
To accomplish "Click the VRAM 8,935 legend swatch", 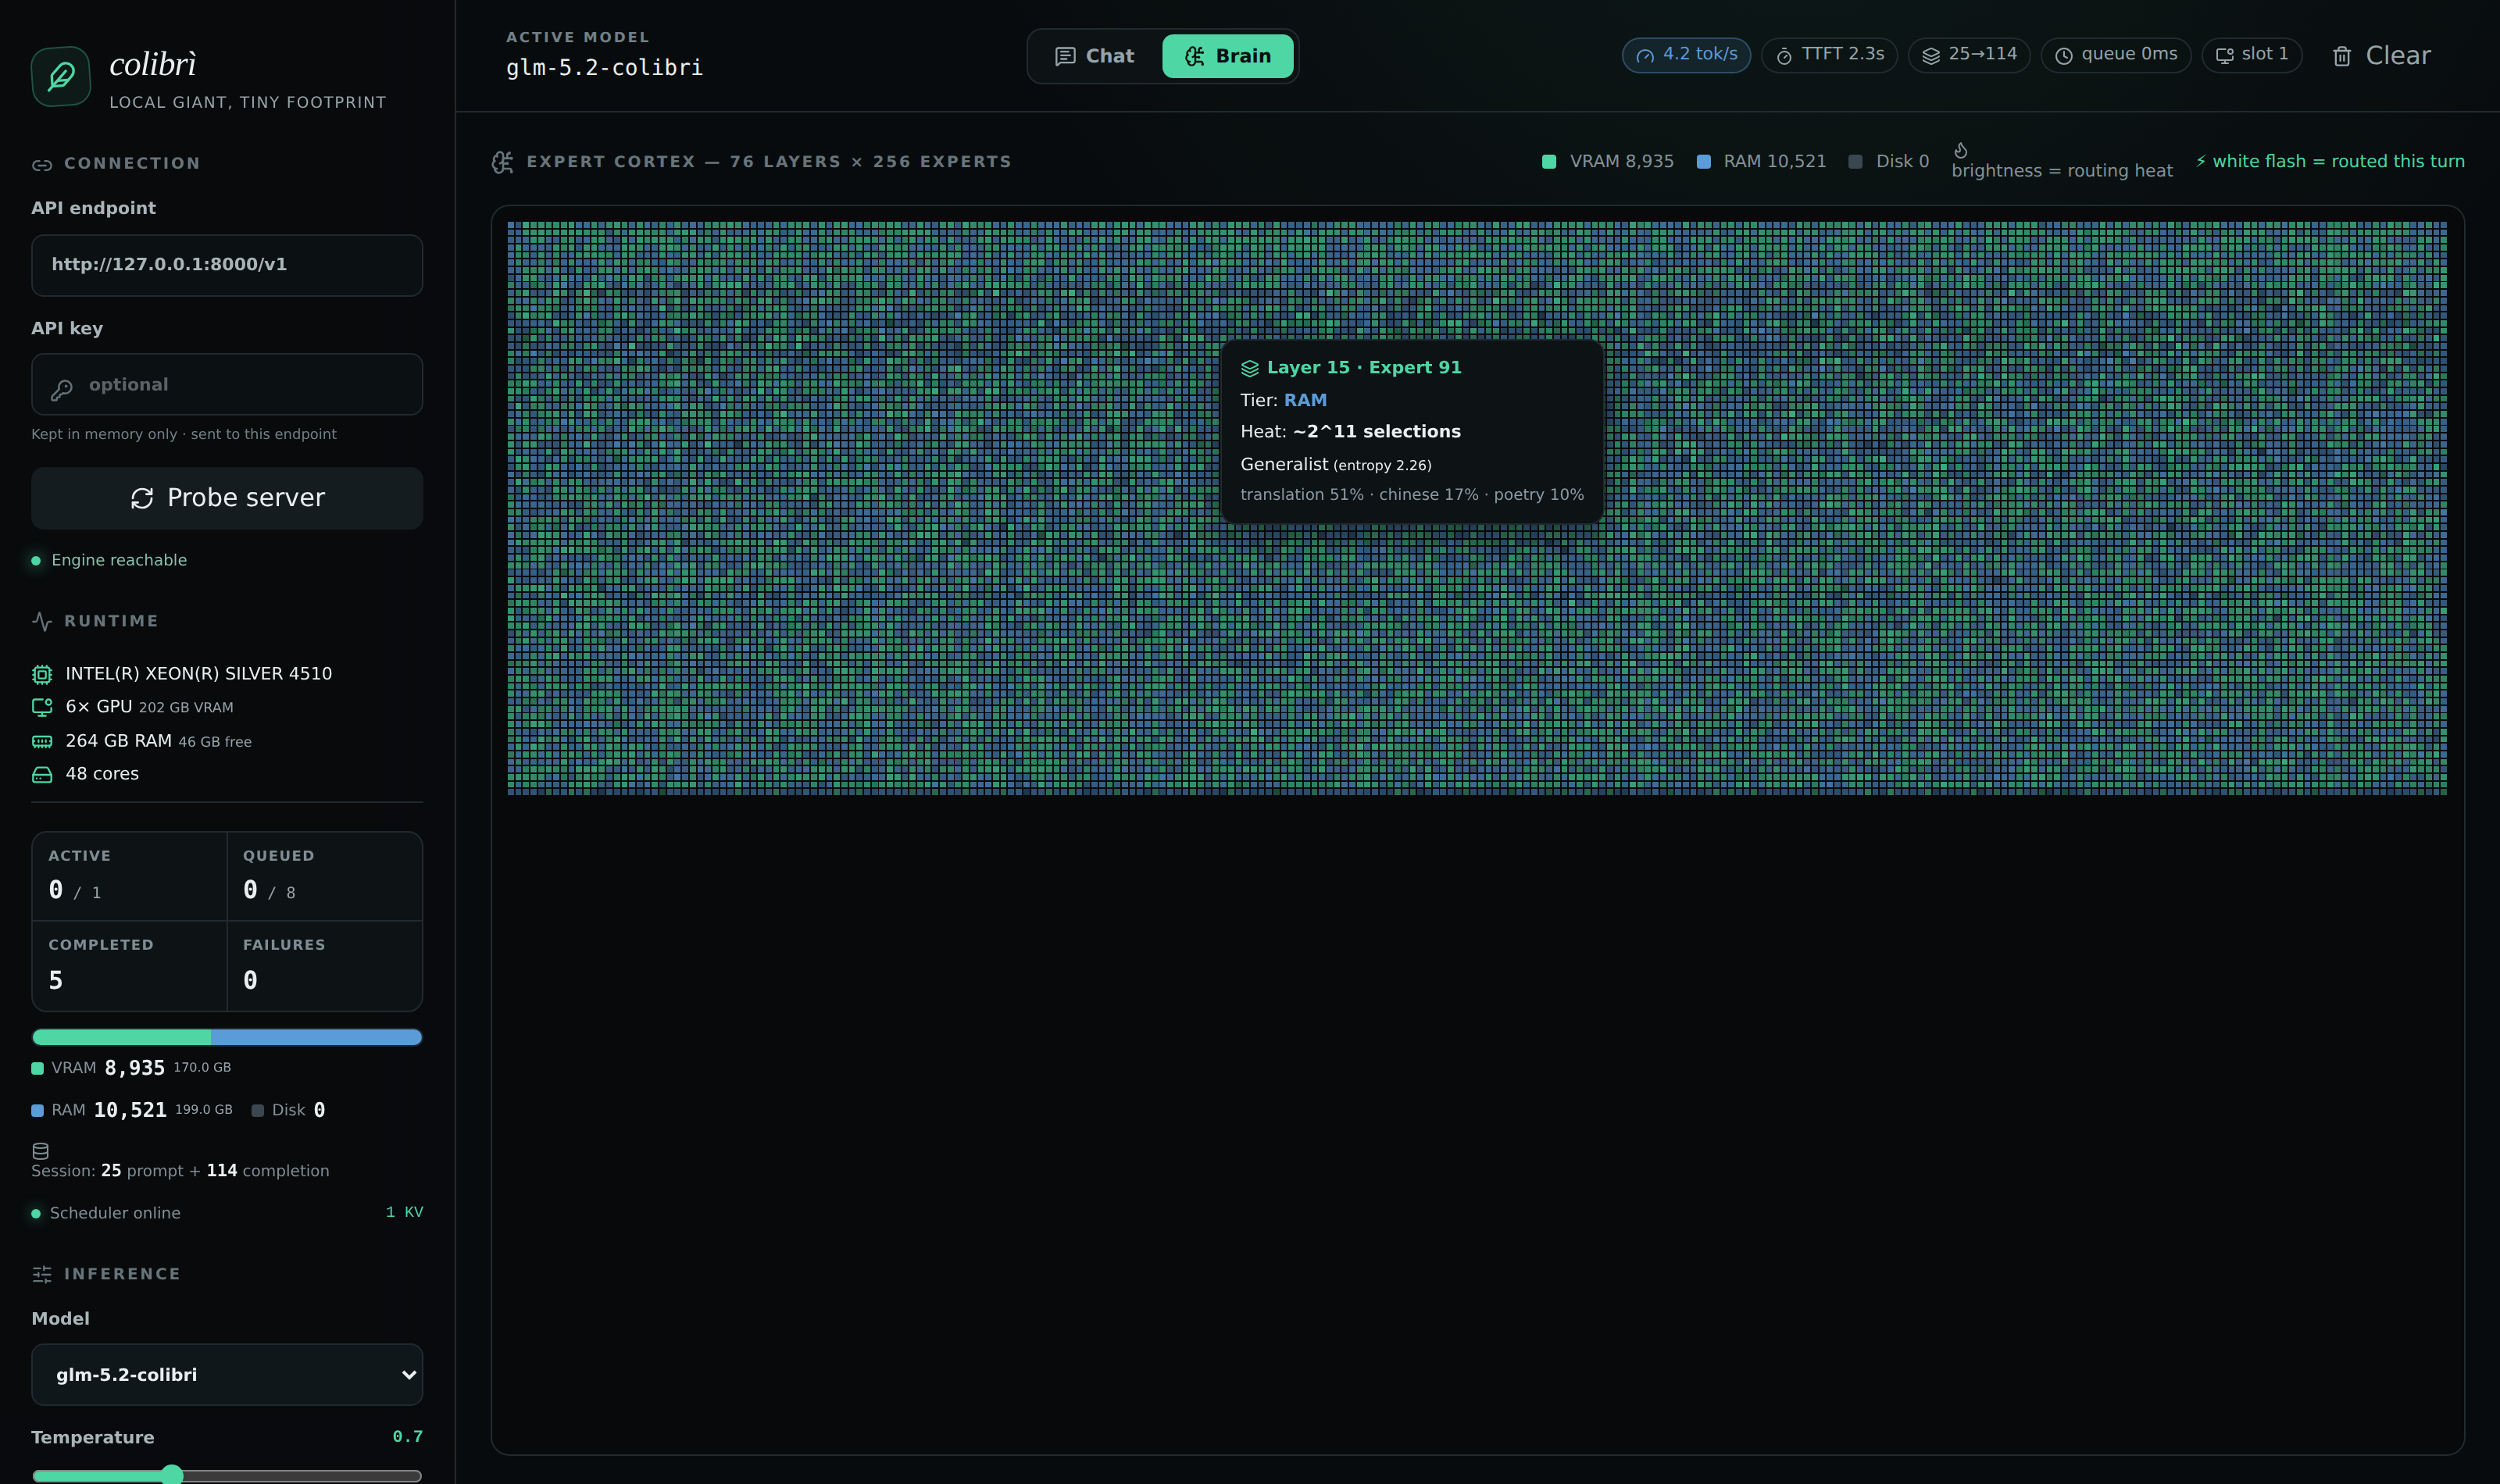I will coord(1549,162).
